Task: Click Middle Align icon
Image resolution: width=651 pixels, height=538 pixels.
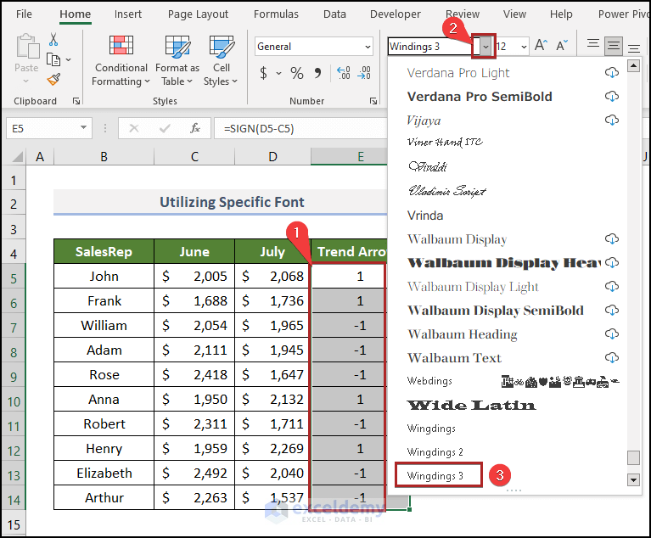Action: (x=613, y=46)
